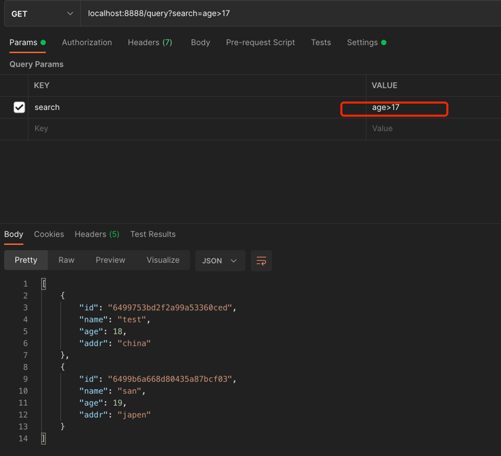Open the Pre-request Script tab

(260, 42)
